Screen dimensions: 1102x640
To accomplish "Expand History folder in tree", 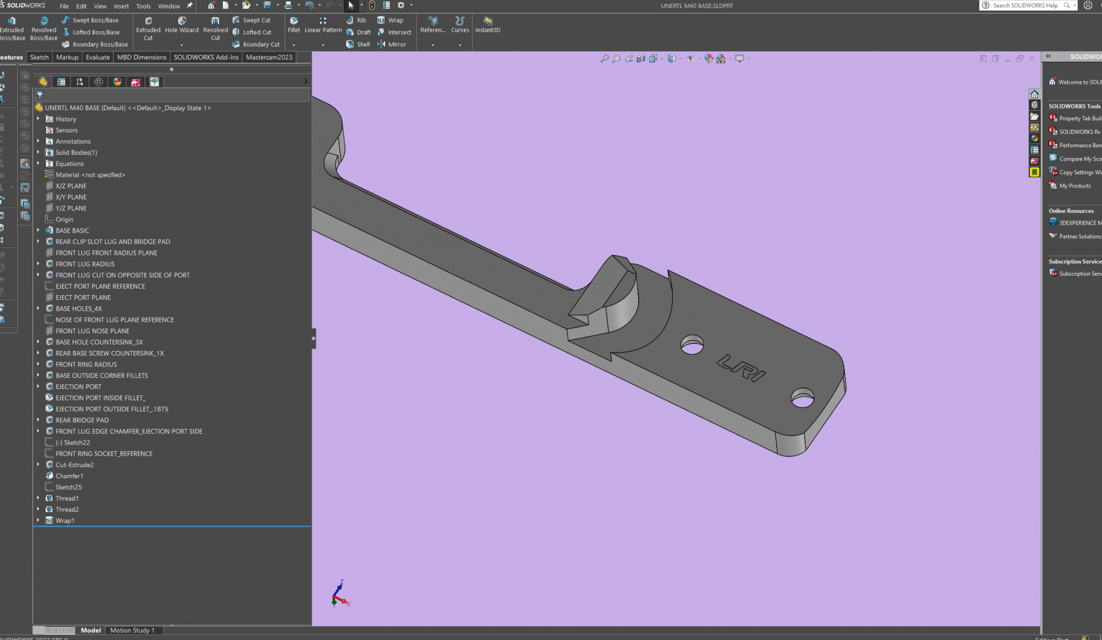I will pyautogui.click(x=38, y=119).
